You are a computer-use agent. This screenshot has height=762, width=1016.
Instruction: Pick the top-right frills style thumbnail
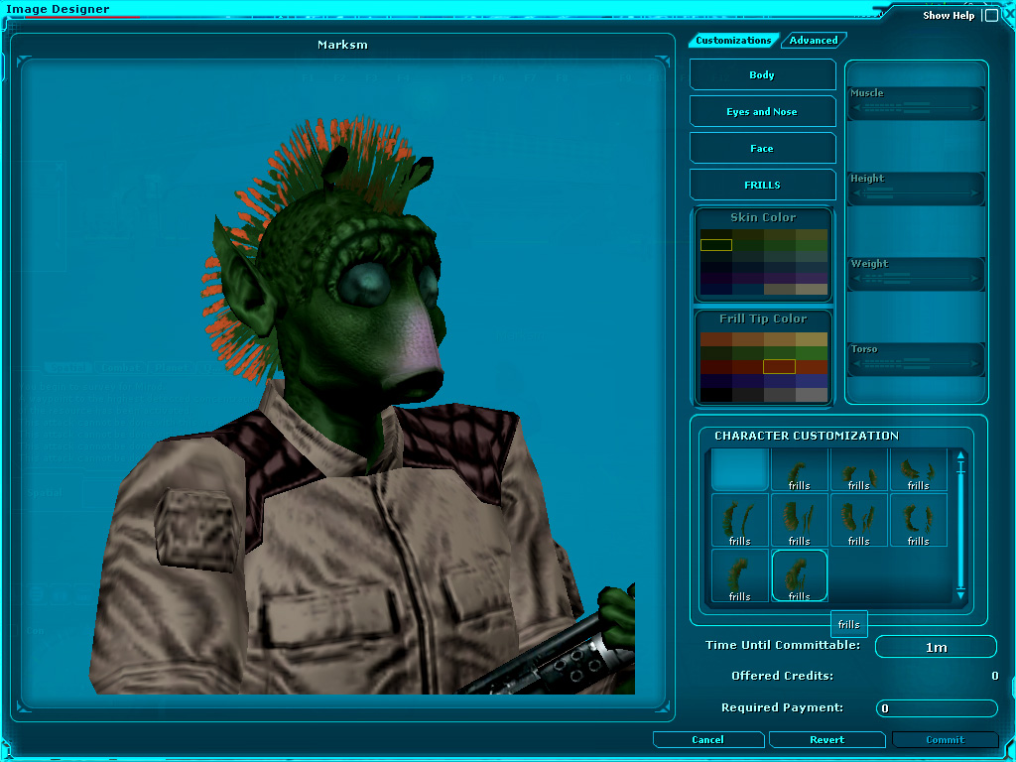[x=918, y=469]
